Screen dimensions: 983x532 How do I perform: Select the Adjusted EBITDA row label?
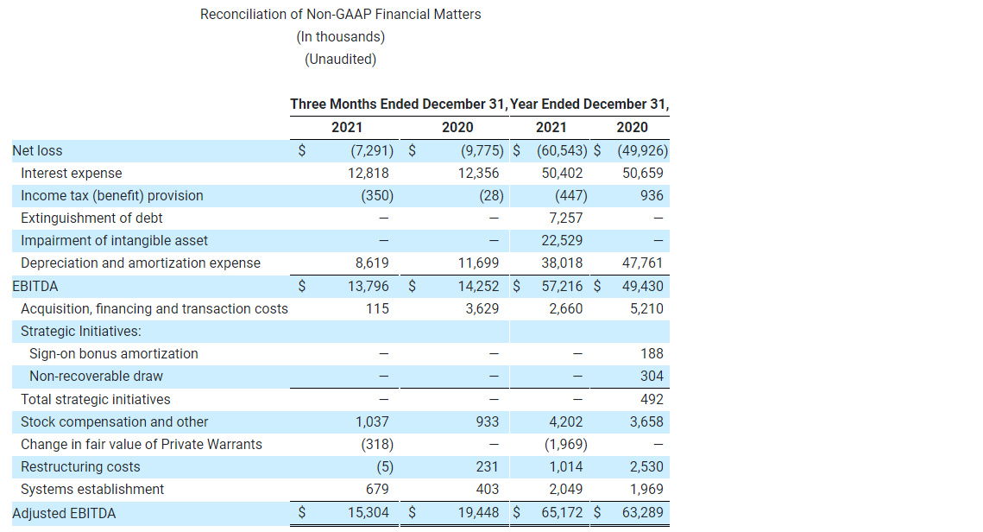coord(63,512)
